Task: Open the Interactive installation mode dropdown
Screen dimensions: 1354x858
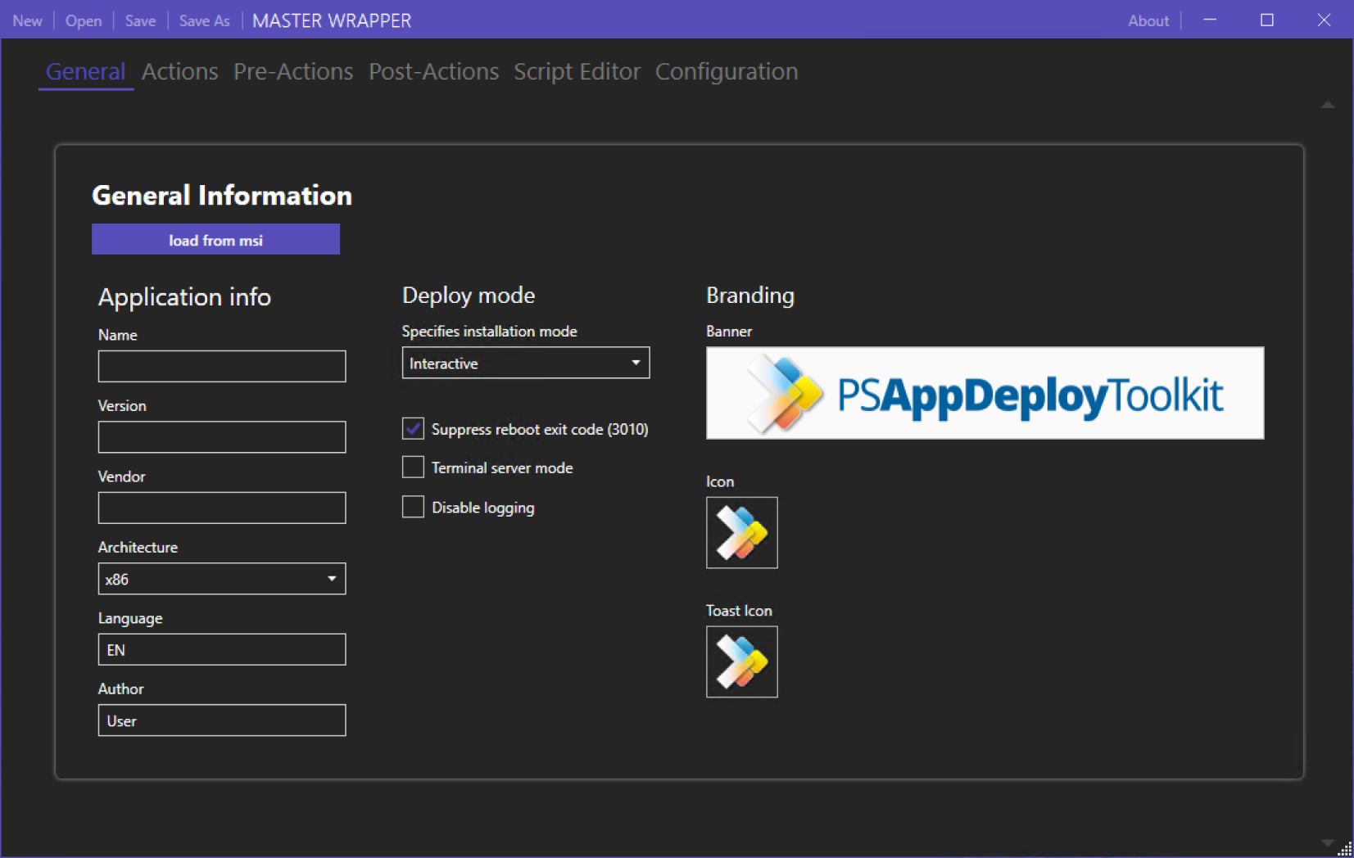Action: tap(525, 363)
